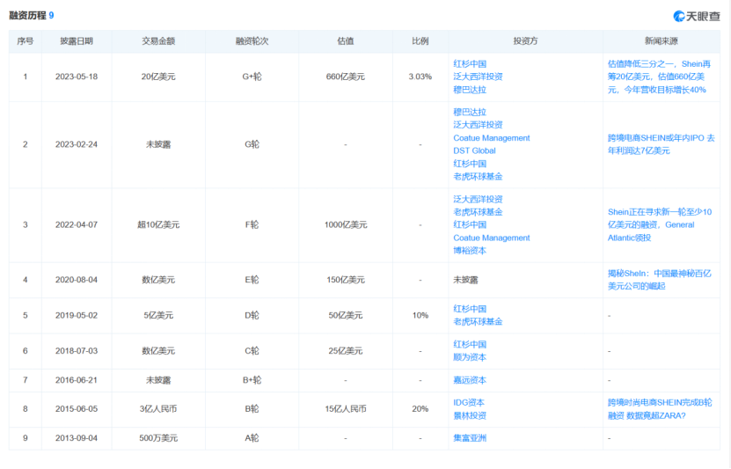
Task: Select the ratio cell 10%
Action: pos(420,315)
